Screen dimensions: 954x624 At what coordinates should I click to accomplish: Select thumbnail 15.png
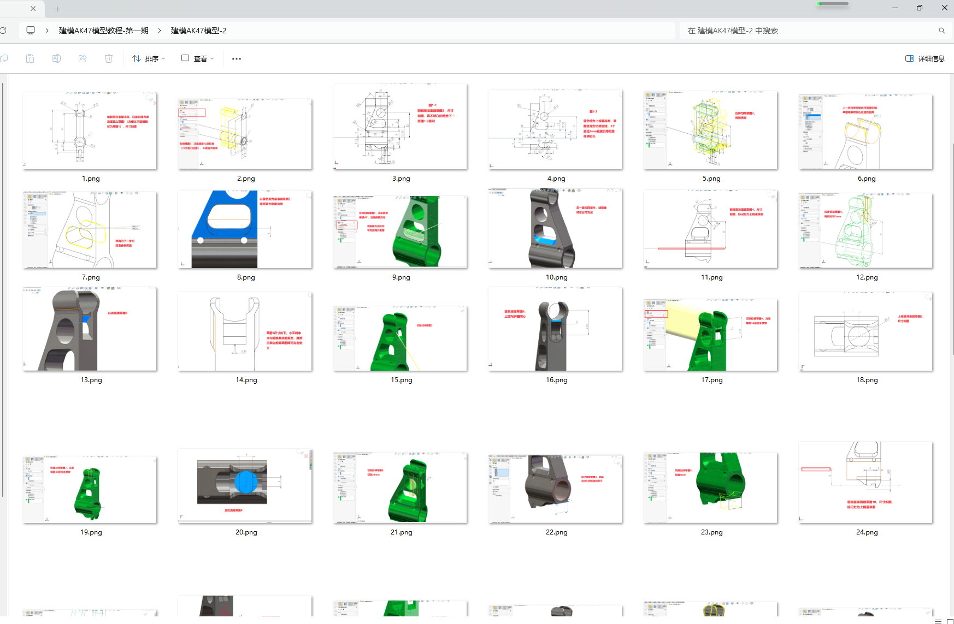click(x=401, y=338)
